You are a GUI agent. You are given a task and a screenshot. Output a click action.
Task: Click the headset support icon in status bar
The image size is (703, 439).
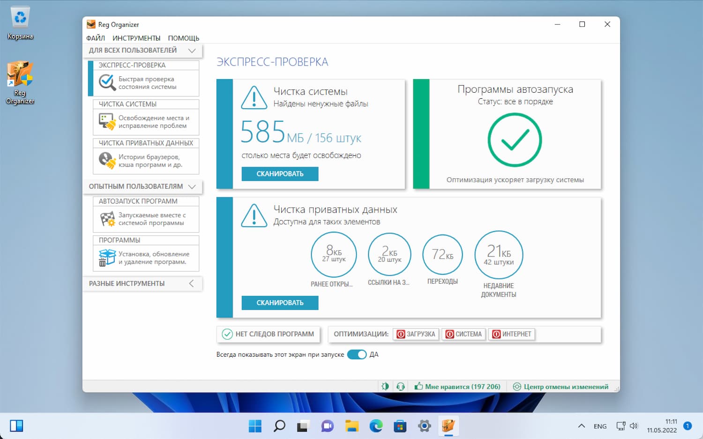click(x=401, y=387)
